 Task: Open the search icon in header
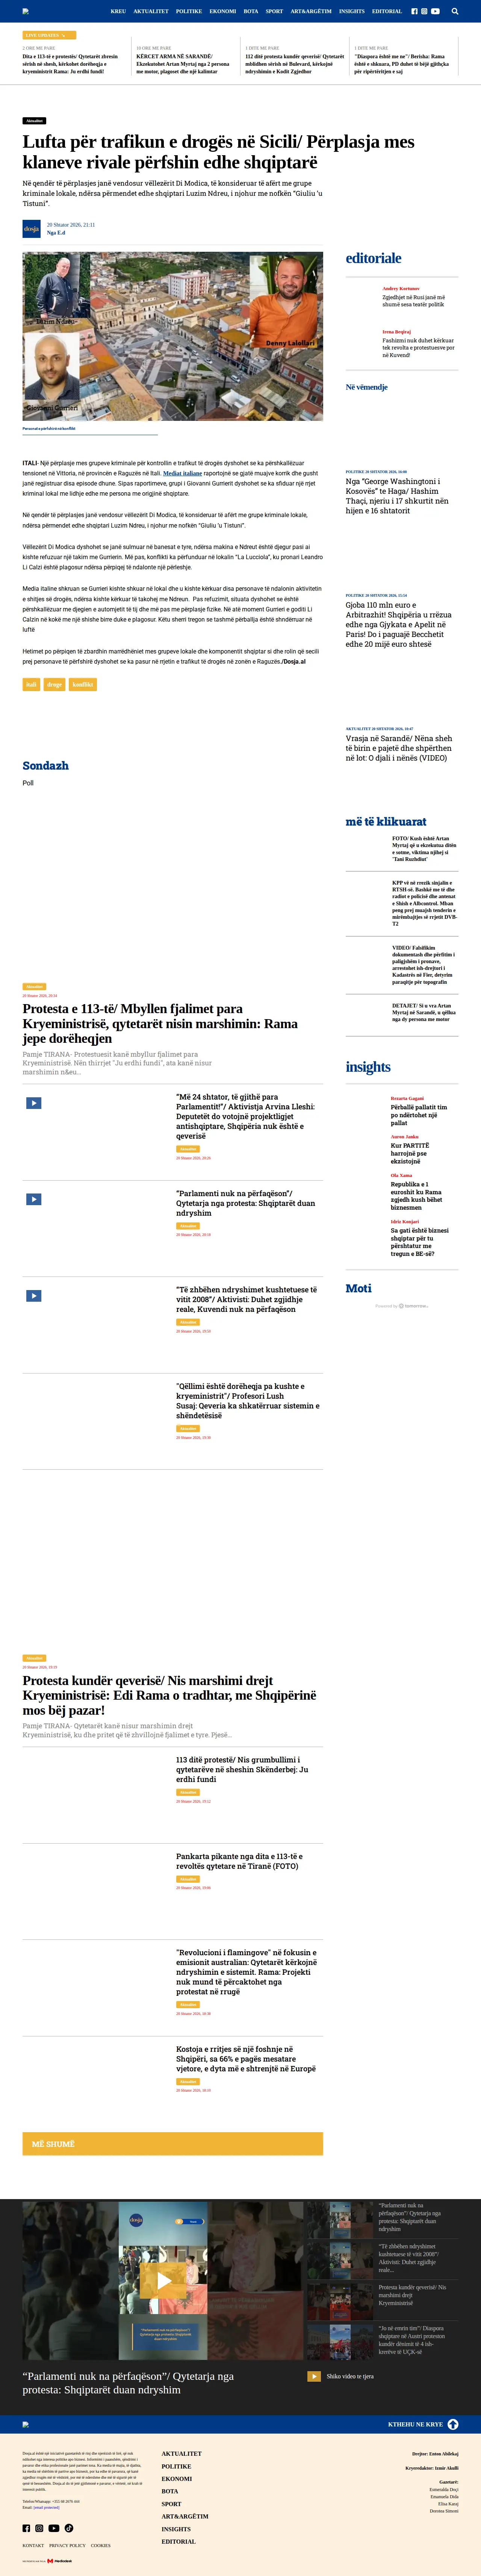455,11
